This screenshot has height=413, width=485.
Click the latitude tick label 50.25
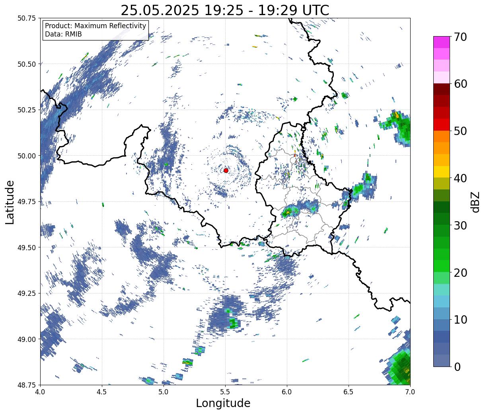(x=27, y=110)
